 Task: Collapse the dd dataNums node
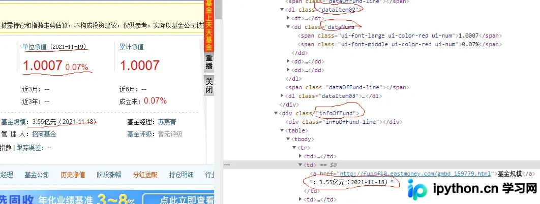[x=288, y=27]
